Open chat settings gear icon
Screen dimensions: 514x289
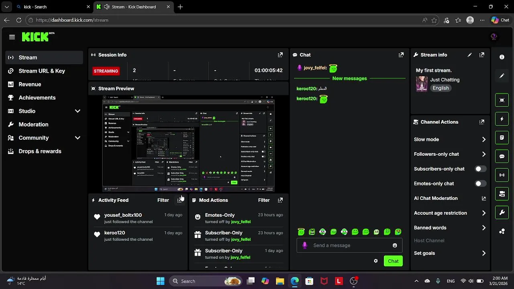pyautogui.click(x=376, y=261)
